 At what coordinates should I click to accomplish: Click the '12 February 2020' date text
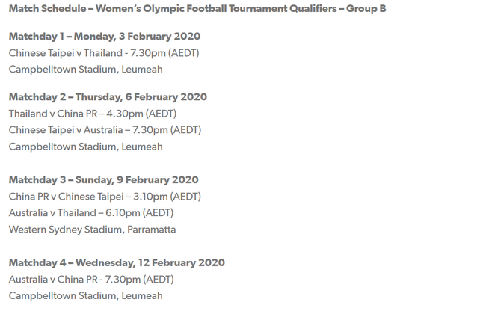coord(182,262)
